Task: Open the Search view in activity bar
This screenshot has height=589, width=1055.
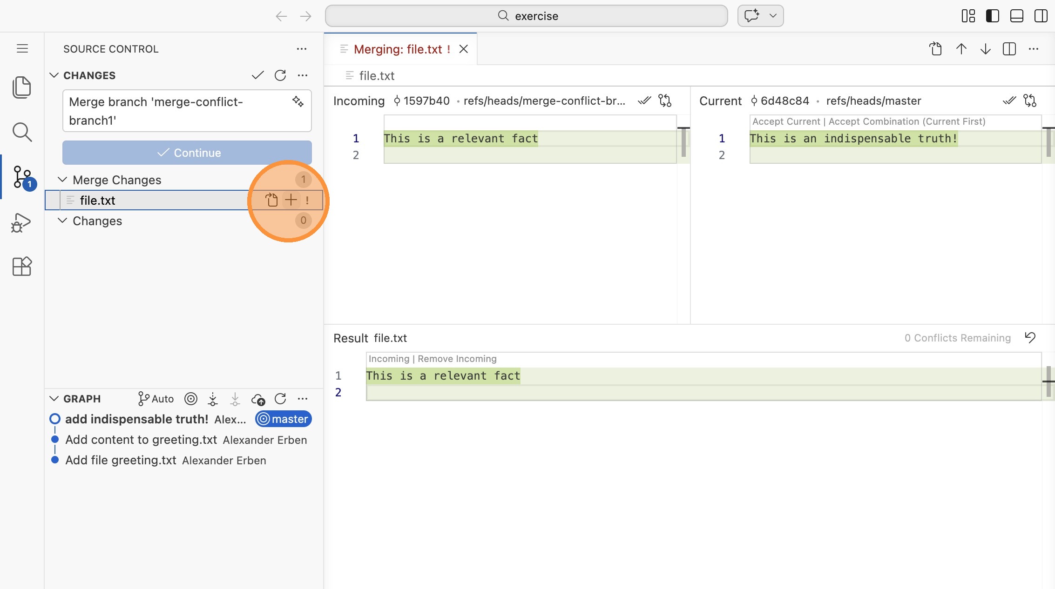Action: point(21,132)
